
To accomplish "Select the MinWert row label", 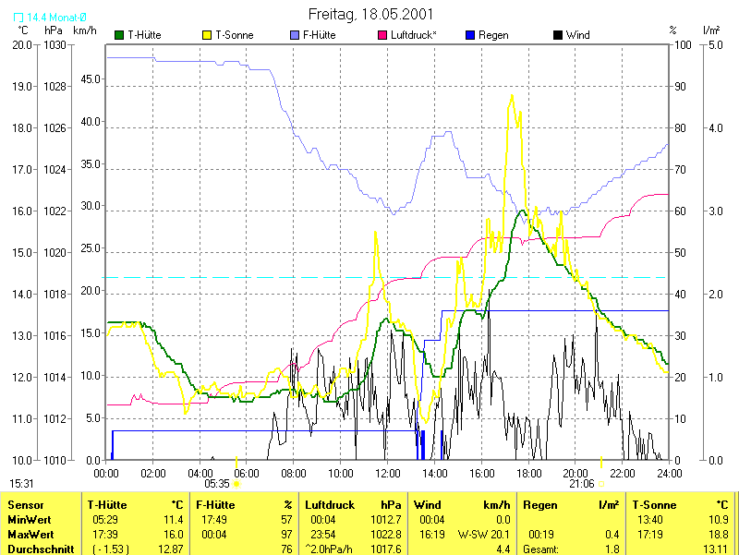I will coord(30,520).
